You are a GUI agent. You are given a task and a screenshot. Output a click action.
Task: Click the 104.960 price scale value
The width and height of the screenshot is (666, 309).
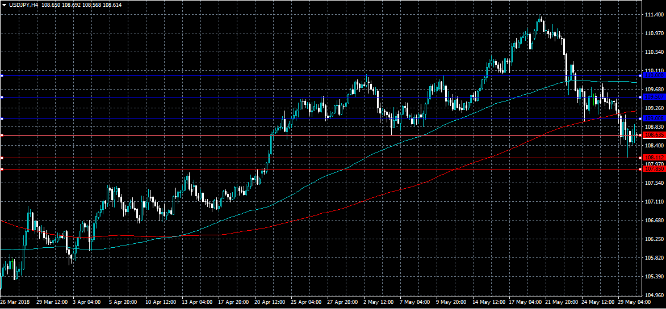(654, 295)
